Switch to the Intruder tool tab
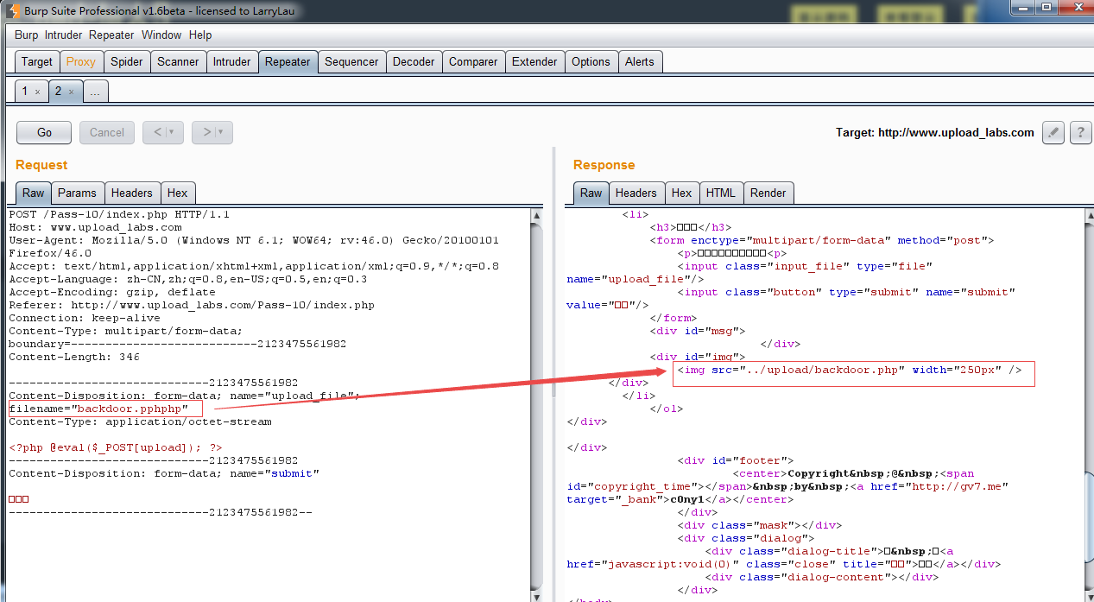 (x=232, y=62)
